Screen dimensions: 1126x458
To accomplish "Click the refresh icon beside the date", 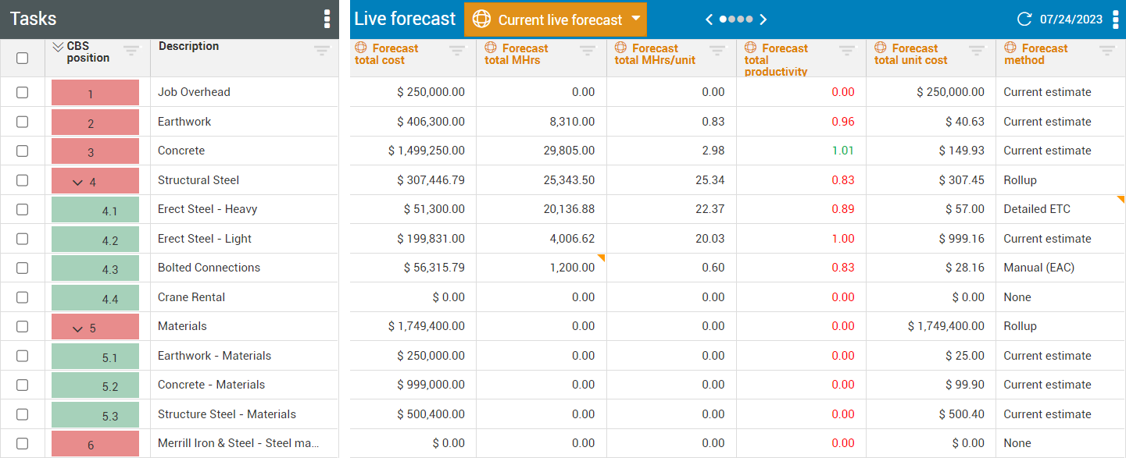I will pos(1024,20).
